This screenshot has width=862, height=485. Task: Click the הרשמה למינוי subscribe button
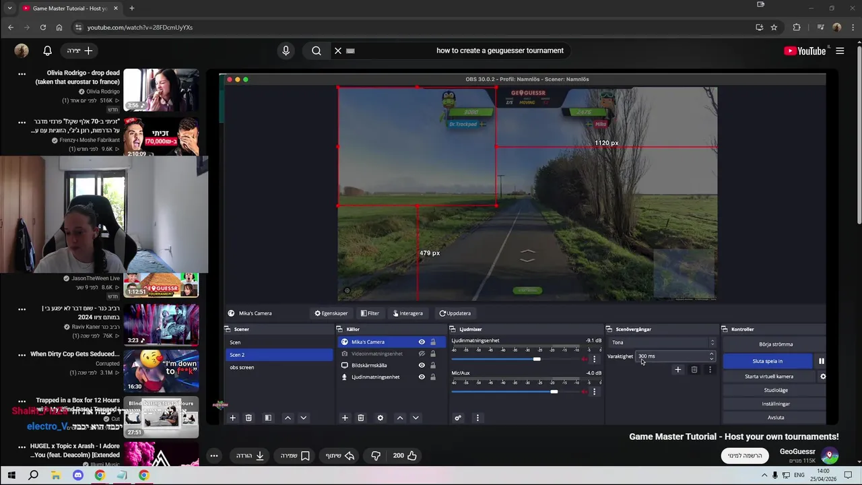(745, 455)
